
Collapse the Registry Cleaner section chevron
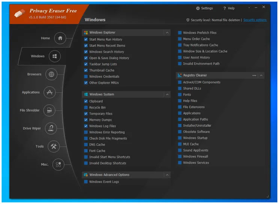click(261, 75)
